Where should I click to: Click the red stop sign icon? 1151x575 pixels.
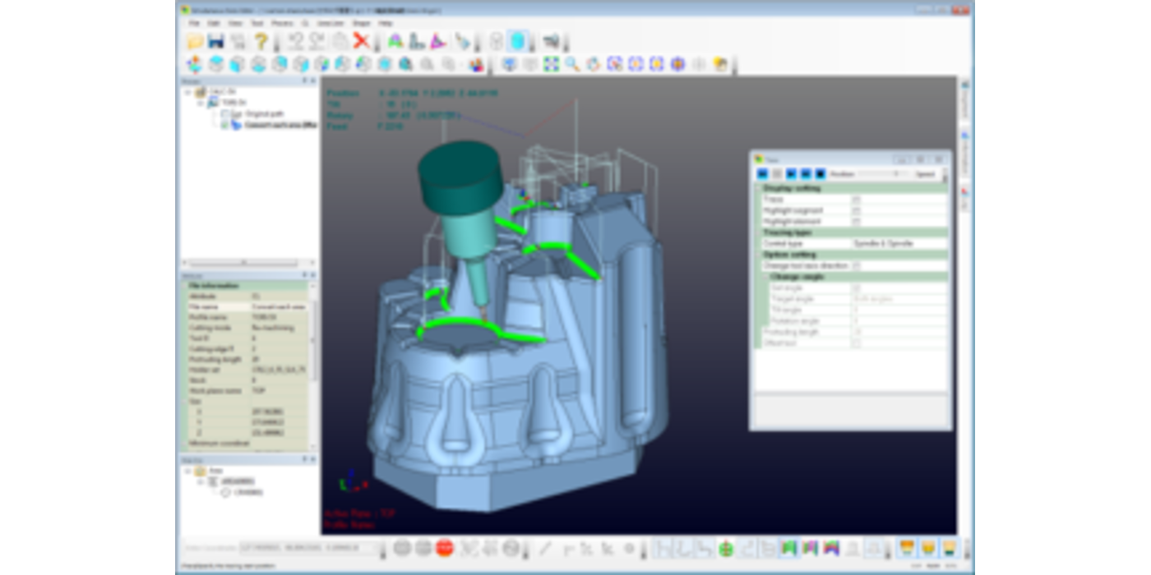pos(445,548)
